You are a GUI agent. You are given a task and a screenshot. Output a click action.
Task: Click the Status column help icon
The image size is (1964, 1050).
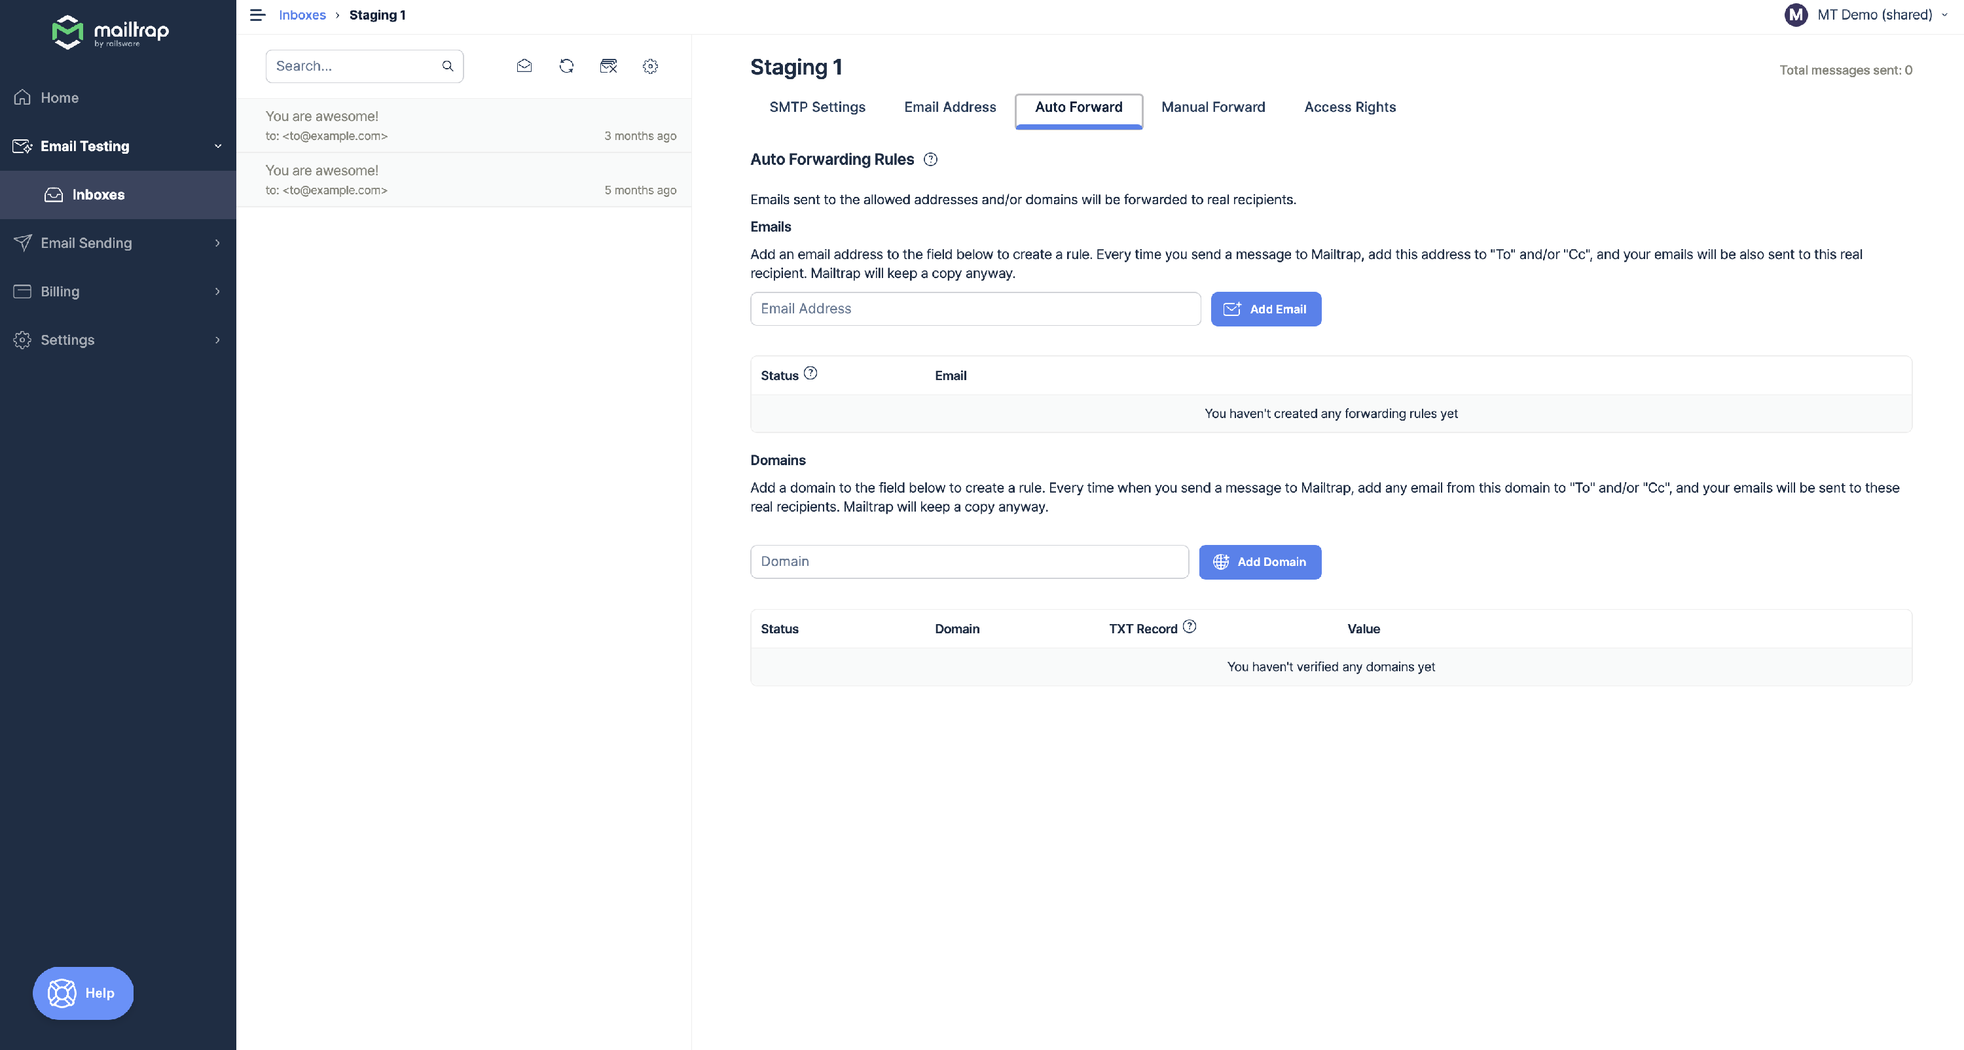810,374
